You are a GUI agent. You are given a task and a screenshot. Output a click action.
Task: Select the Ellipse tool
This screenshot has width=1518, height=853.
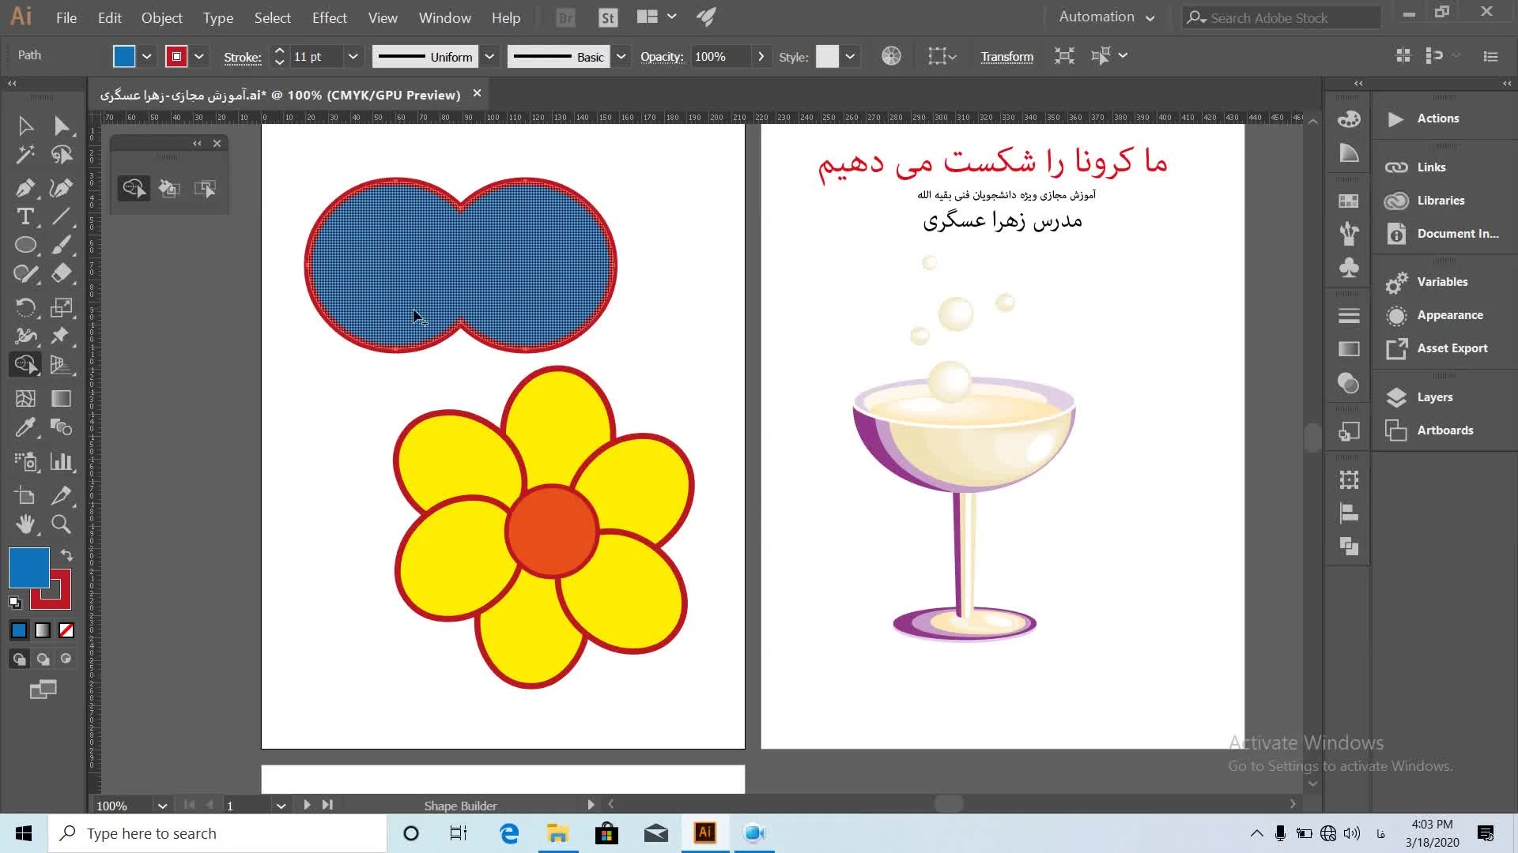click(x=25, y=245)
